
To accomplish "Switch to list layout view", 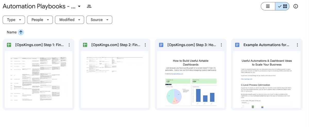I will [268, 6].
